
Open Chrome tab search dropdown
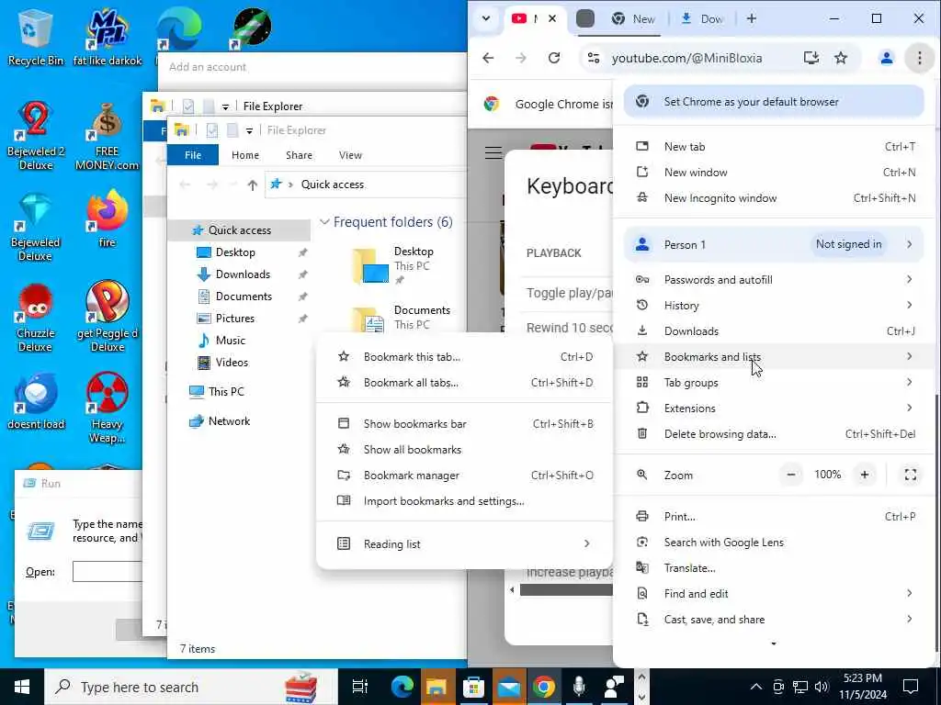coord(486,18)
